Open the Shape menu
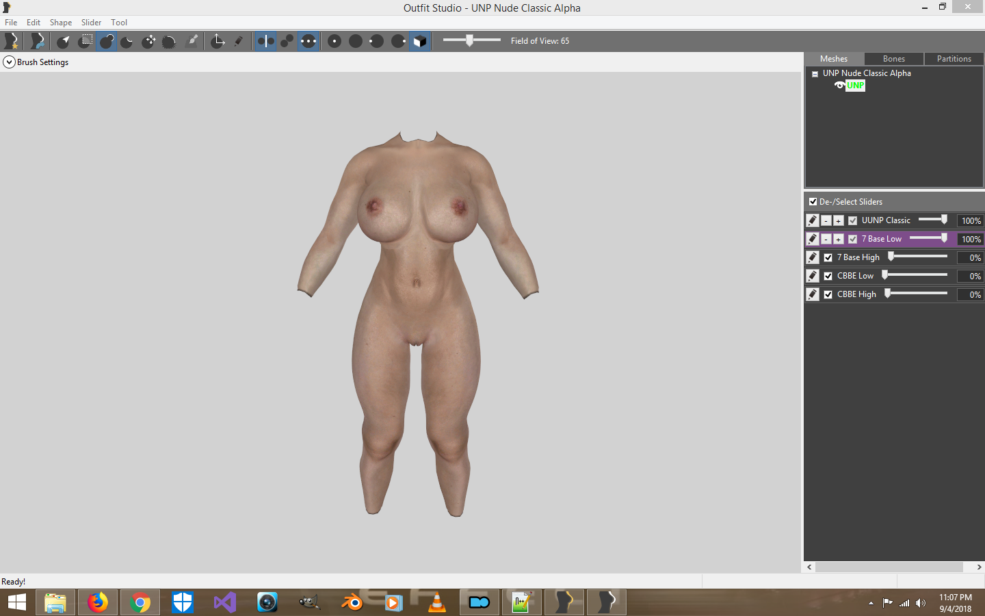 (61, 23)
